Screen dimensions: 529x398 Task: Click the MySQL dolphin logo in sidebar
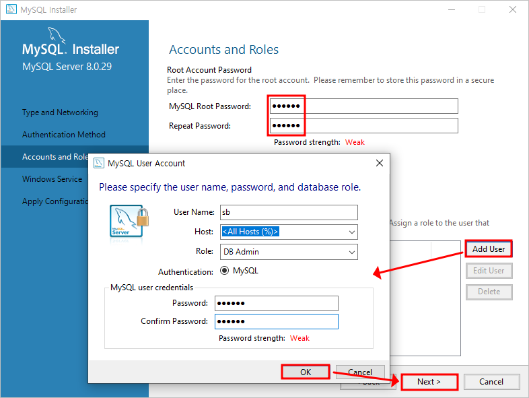click(56, 36)
